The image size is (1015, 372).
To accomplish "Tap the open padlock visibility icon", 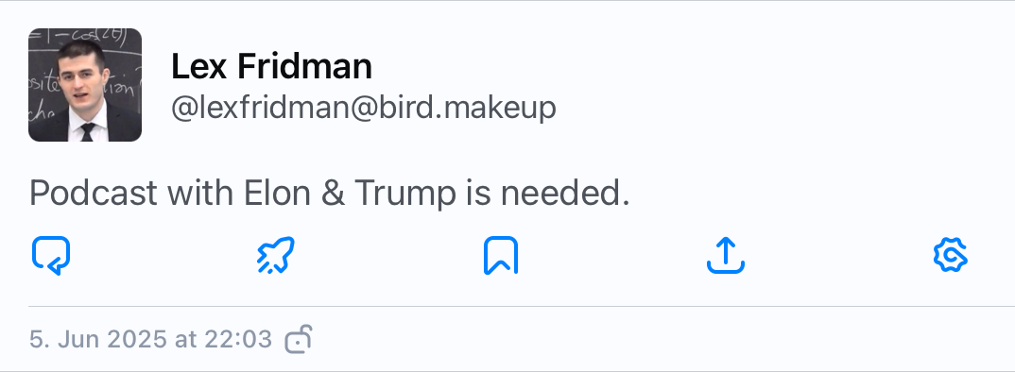I will [299, 338].
